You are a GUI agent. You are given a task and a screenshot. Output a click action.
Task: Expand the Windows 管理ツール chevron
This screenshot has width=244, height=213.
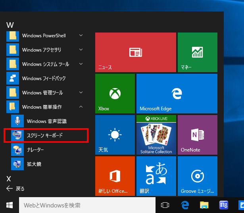pyautogui.click(x=81, y=92)
